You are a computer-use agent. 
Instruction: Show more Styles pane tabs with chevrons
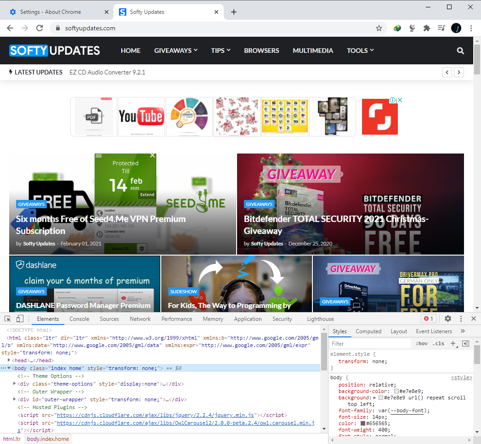pos(463,331)
